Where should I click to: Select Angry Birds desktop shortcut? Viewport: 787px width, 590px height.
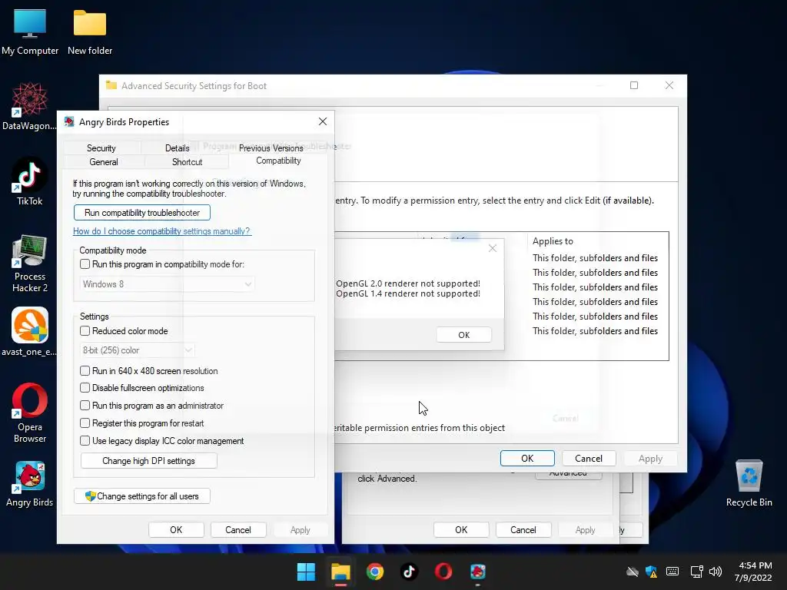click(30, 484)
